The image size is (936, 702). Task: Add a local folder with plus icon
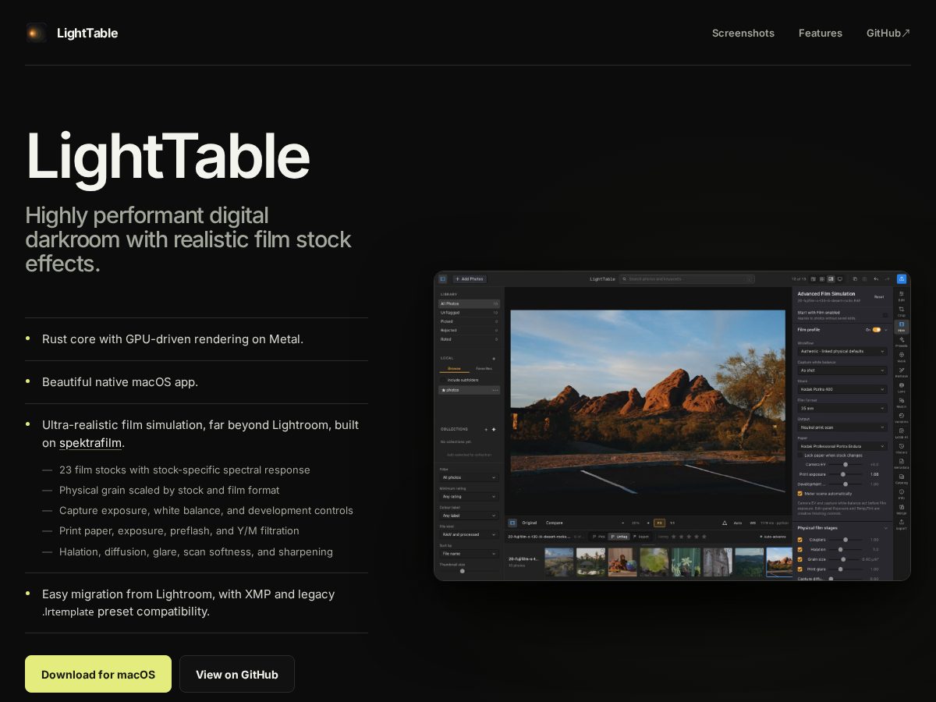[x=494, y=359]
